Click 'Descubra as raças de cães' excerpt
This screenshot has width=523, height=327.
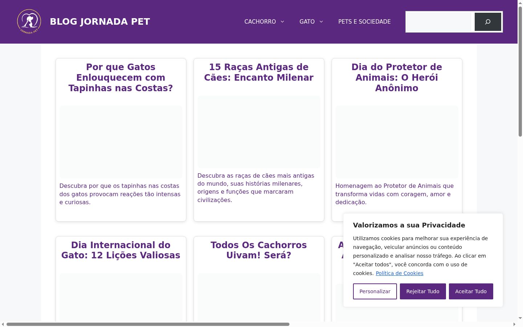pyautogui.click(x=256, y=188)
